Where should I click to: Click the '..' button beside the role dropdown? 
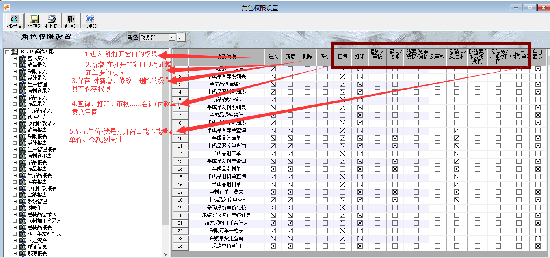(181, 37)
